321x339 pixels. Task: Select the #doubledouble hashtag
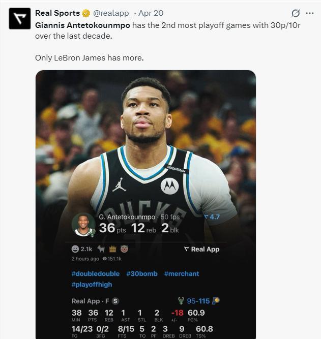tap(95, 273)
